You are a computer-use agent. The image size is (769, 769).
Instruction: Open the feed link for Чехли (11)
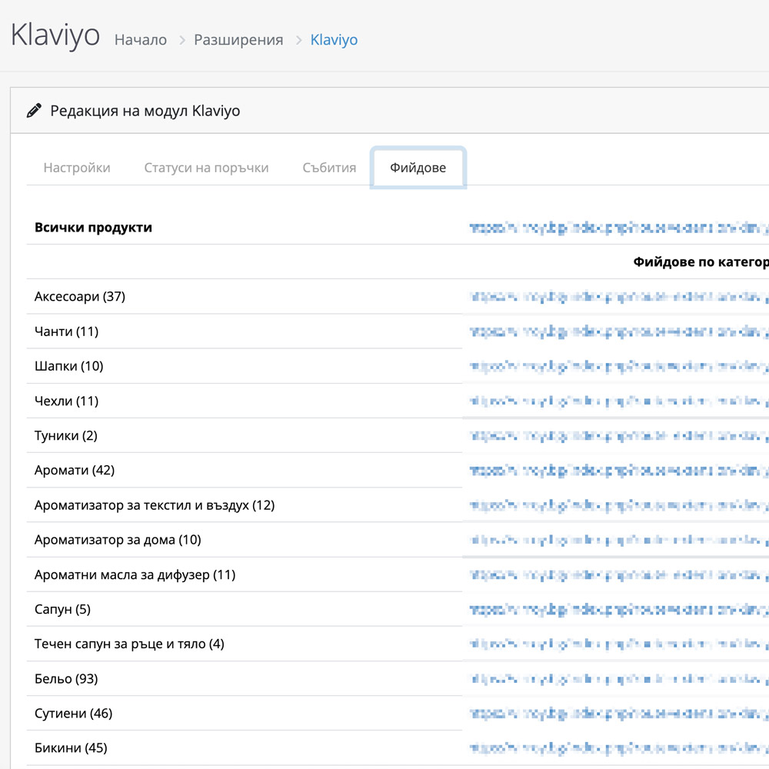[x=619, y=401]
